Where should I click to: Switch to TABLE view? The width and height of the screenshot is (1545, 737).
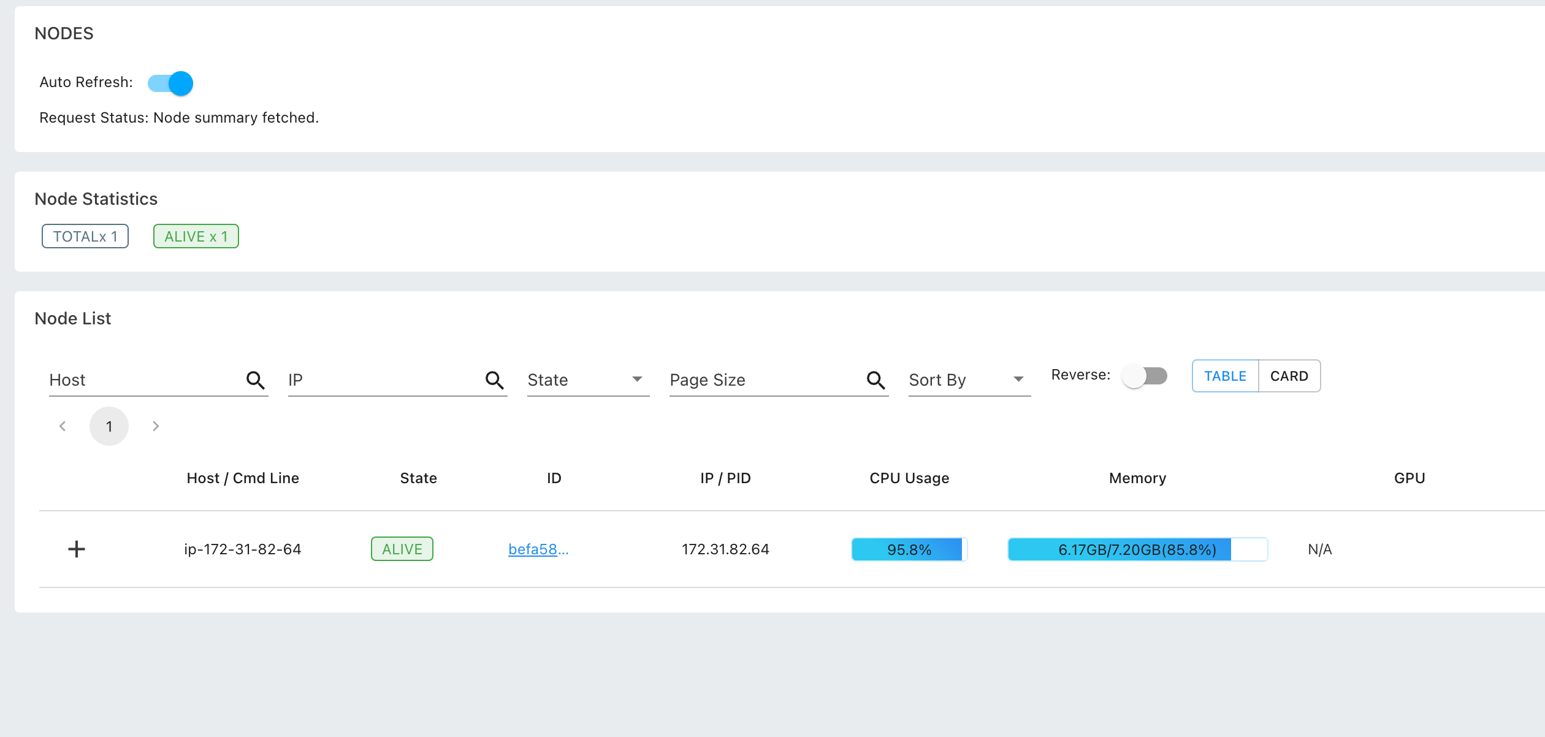1225,376
